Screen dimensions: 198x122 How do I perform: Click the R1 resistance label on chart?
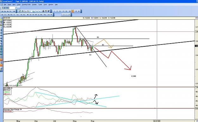98,37
